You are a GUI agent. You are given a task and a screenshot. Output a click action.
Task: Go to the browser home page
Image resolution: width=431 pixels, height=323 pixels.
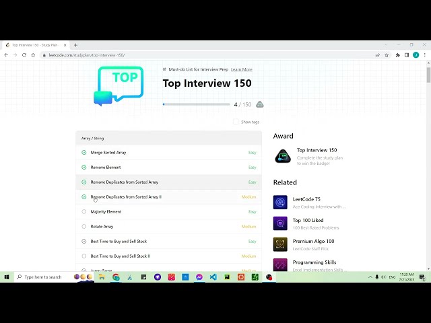coord(33,55)
